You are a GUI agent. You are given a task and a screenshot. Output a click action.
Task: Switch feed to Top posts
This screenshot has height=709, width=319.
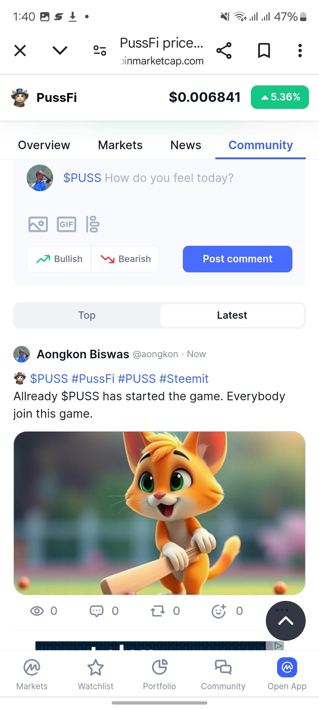pos(87,315)
